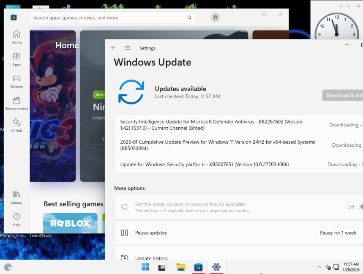
Task: Open TeamOS.xyz desktop shortcut
Action: 41,236
